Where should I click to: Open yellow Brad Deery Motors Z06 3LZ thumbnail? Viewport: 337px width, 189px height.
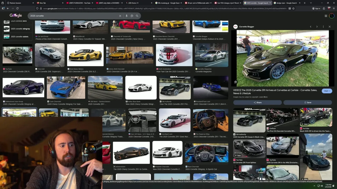point(85,55)
